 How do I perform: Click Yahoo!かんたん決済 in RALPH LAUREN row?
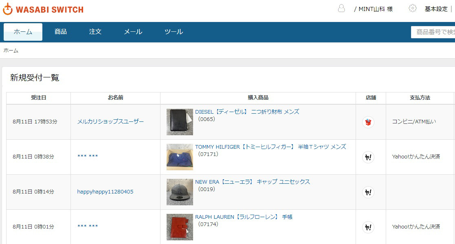click(416, 226)
